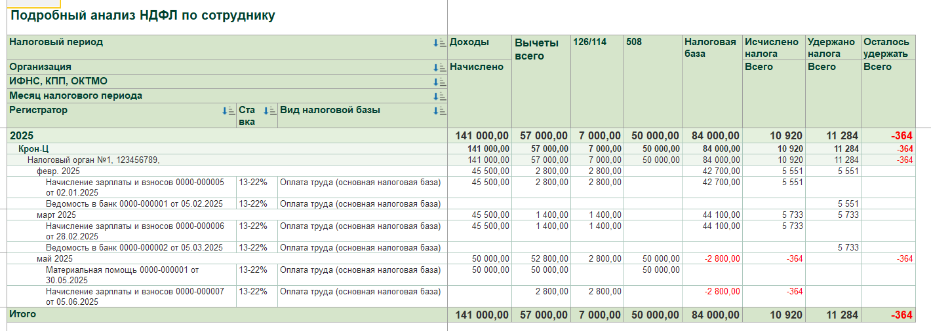Click red -364 in the Итого row
Image resolution: width=931 pixels, height=331 pixels.
tap(901, 315)
